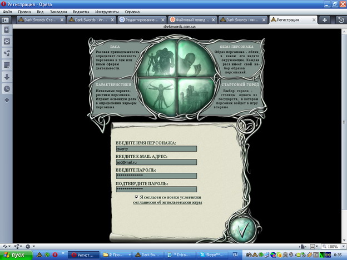This screenshot has width=347, height=260.
Task: Toggle the Opera side panel button
Action: click(x=5, y=20)
